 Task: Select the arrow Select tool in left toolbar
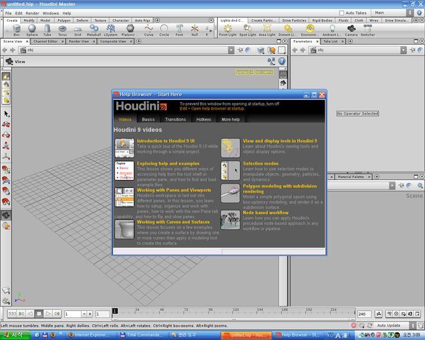click(x=6, y=114)
